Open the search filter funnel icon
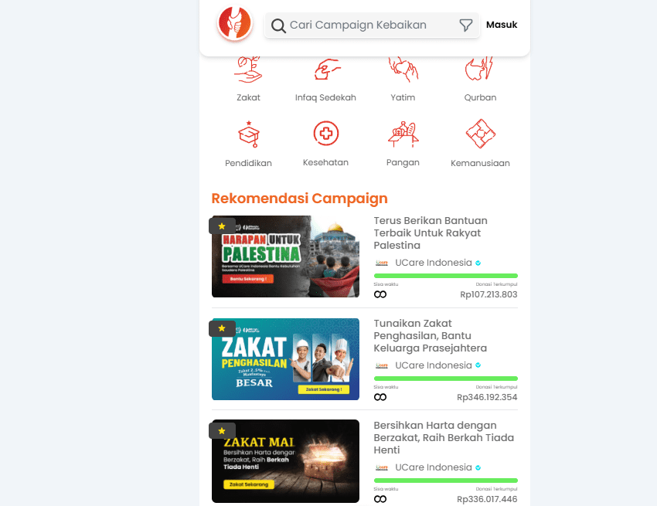This screenshot has height=506, width=657. 466,25
